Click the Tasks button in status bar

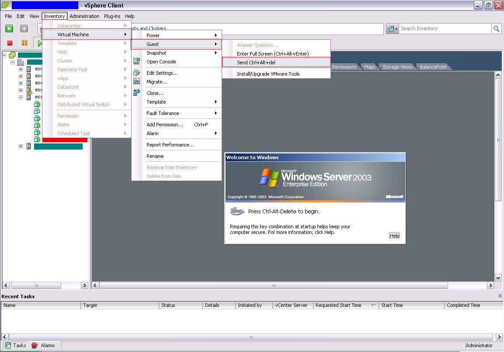point(15,345)
